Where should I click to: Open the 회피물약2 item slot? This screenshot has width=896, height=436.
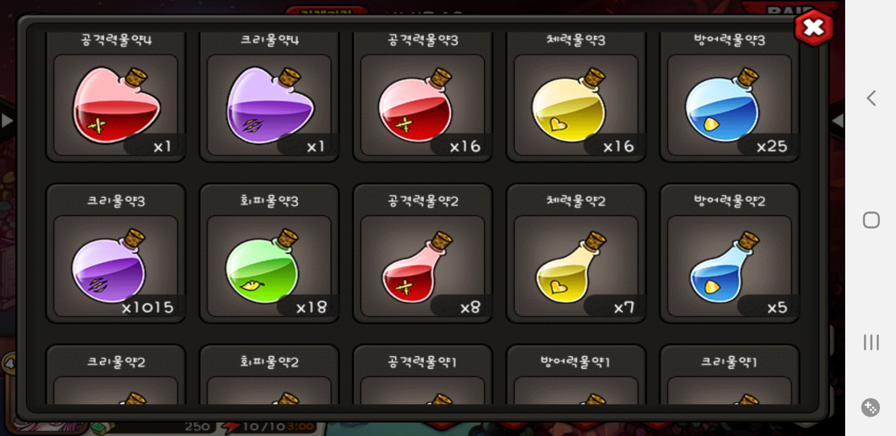point(269,374)
